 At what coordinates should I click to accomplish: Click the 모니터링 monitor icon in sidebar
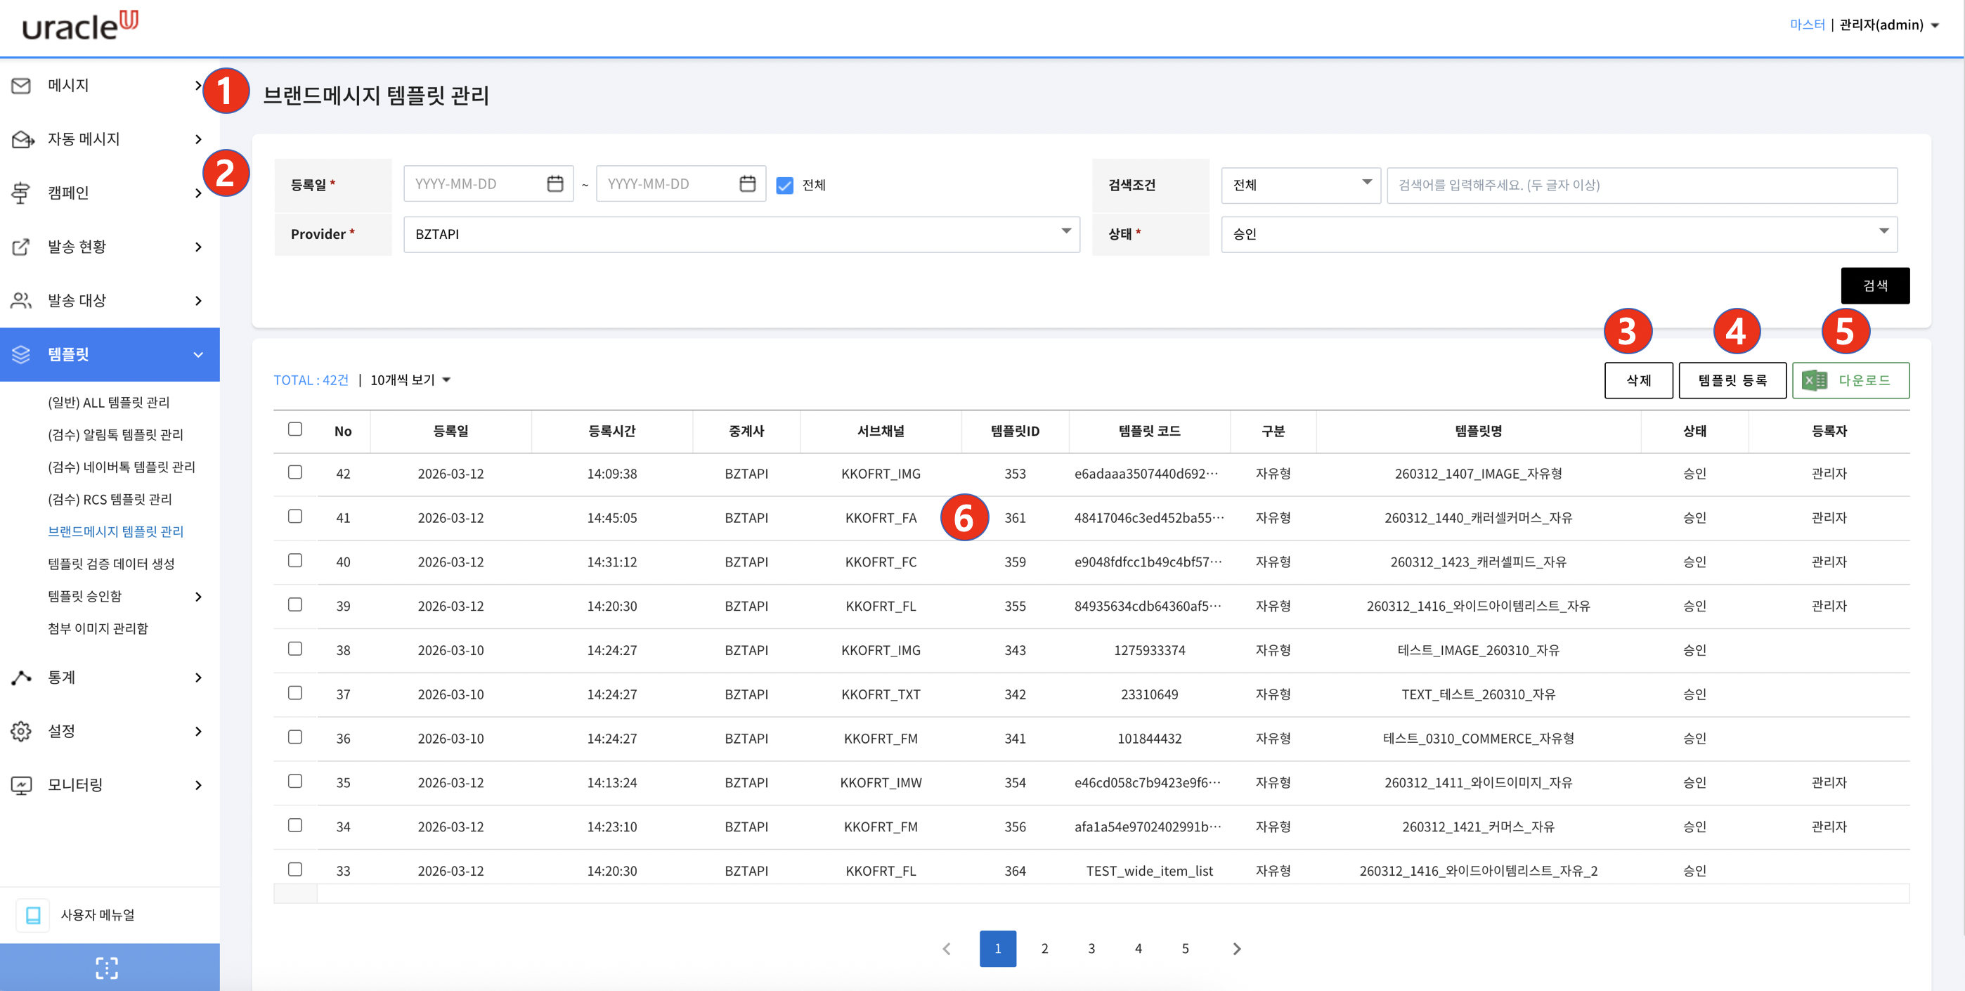[x=21, y=785]
